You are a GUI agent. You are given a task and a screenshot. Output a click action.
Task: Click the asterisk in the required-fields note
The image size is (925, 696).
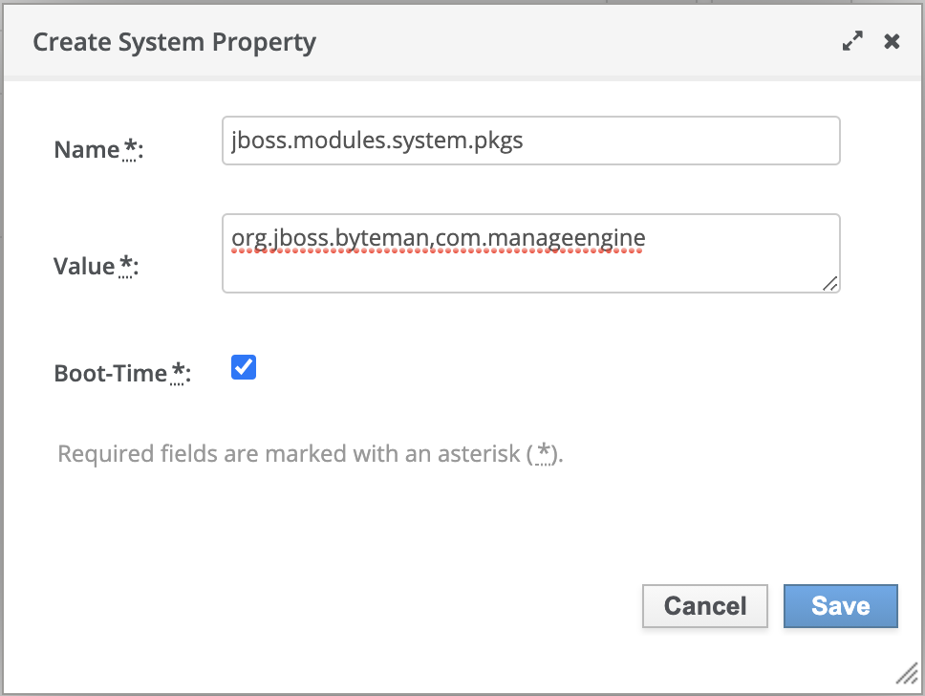[543, 452]
